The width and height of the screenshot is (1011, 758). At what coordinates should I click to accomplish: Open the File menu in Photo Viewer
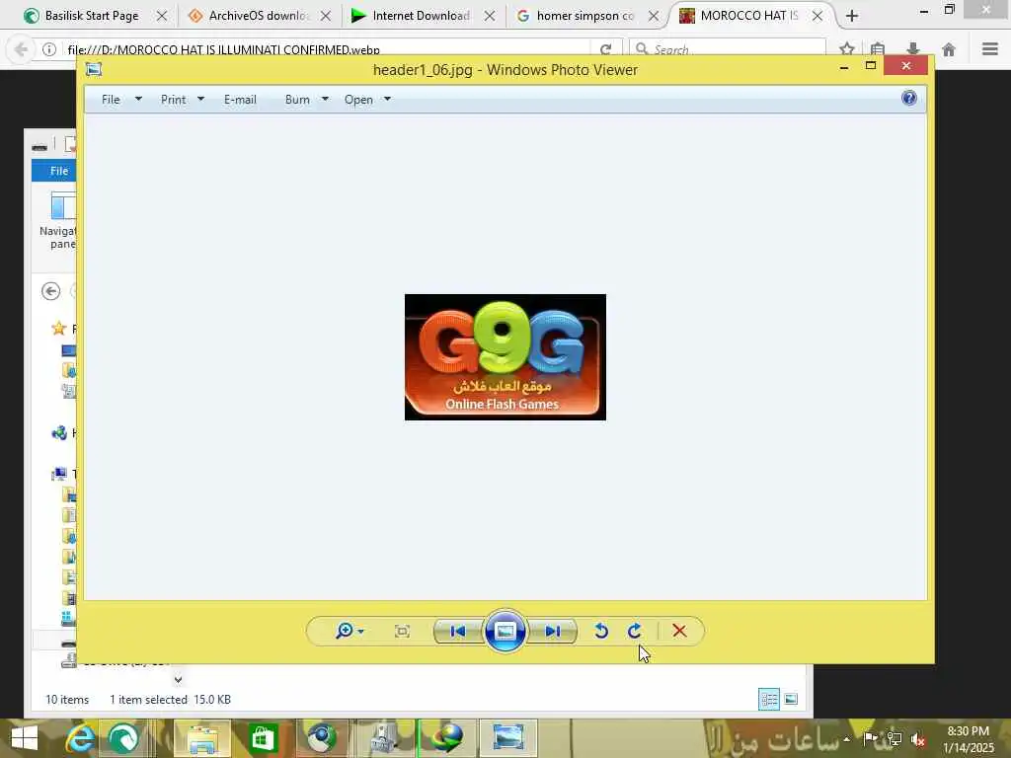point(111,100)
